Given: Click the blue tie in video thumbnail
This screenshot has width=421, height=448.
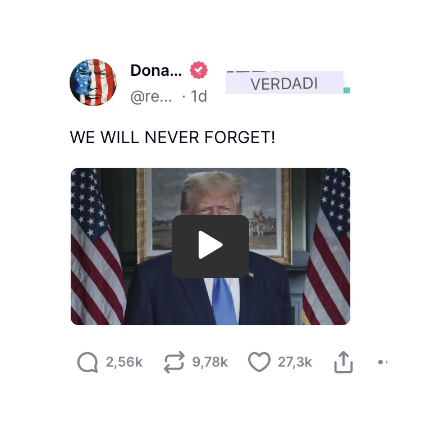Looking at the screenshot, I should (223, 301).
